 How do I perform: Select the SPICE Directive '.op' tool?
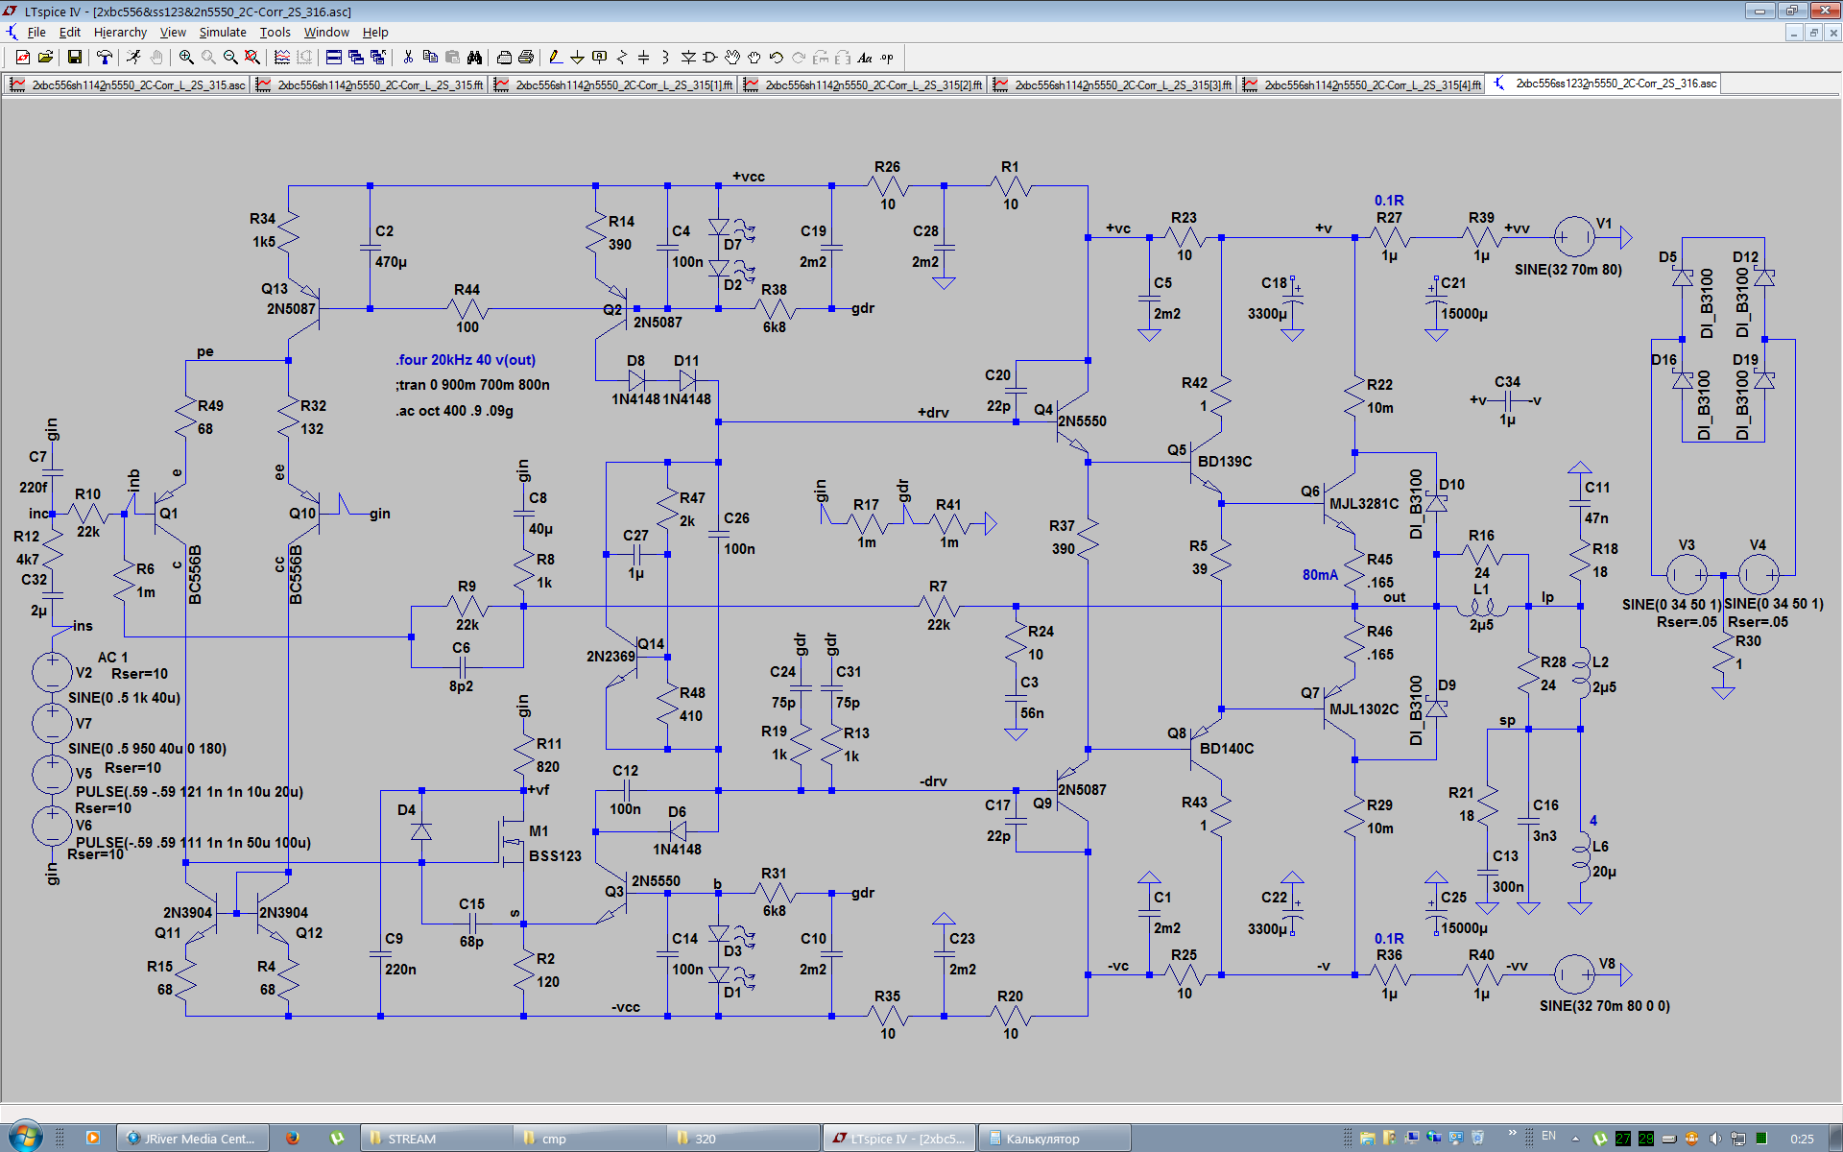887,58
